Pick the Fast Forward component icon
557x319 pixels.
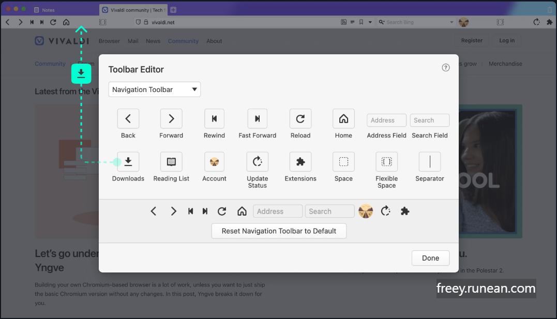pyautogui.click(x=257, y=118)
